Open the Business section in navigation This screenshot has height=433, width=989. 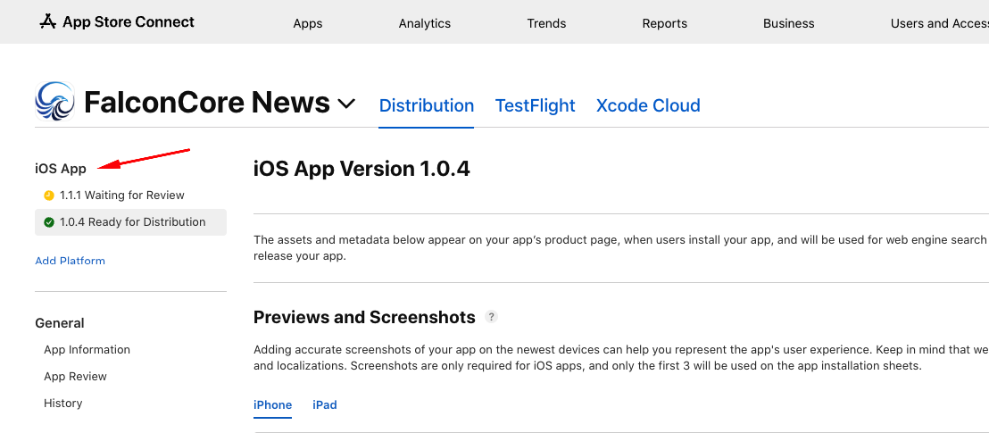click(x=788, y=23)
